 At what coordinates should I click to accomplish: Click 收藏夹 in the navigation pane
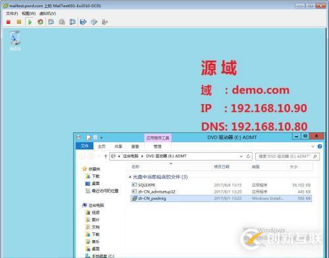coord(94,169)
